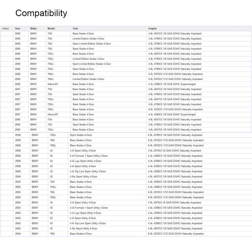The width and height of the screenshot is (252, 252).
Task: Click Supercharged engine cell in 2008 Alpina B7 row
Action: [172, 84]
